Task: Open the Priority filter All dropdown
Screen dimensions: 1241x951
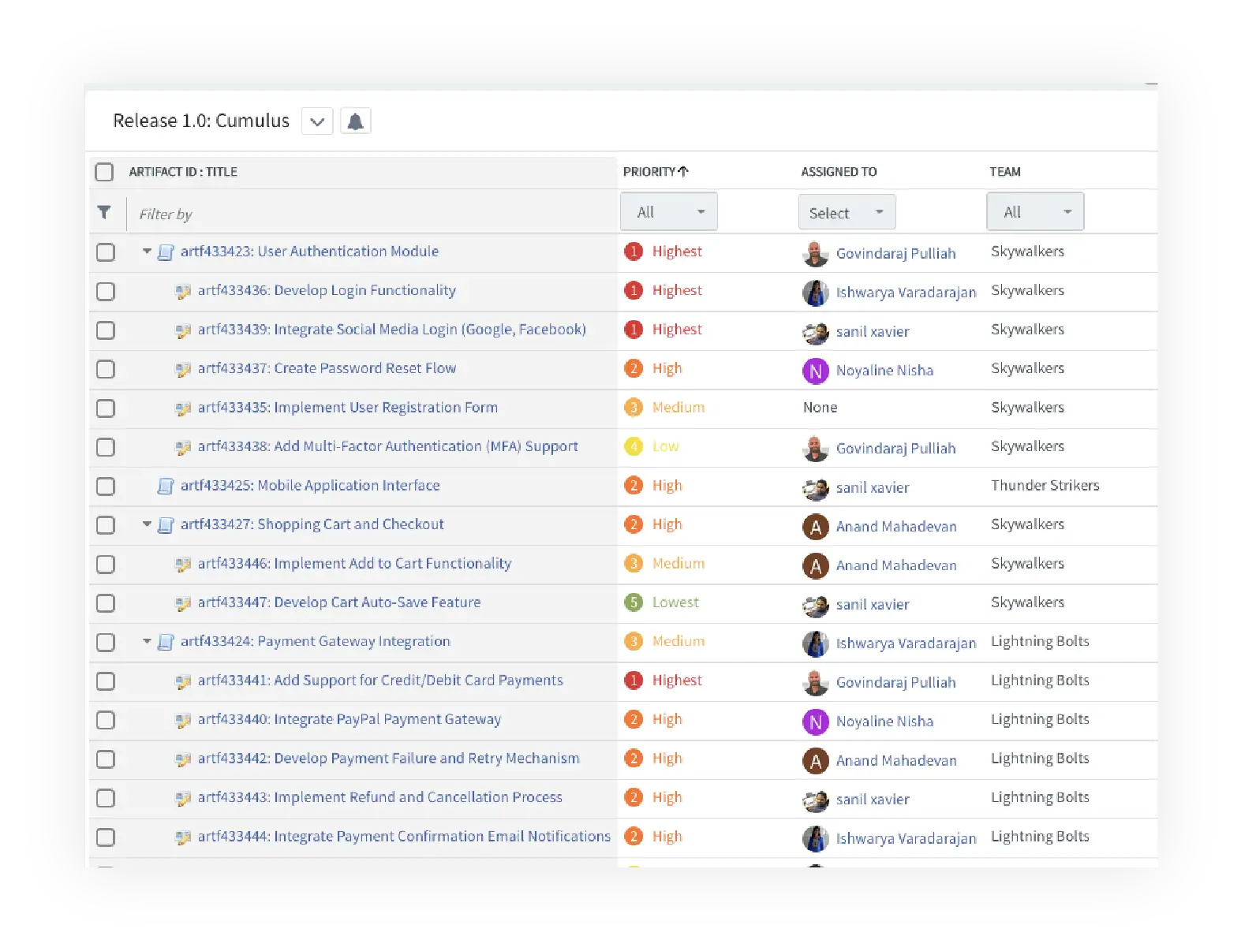Action: (668, 212)
